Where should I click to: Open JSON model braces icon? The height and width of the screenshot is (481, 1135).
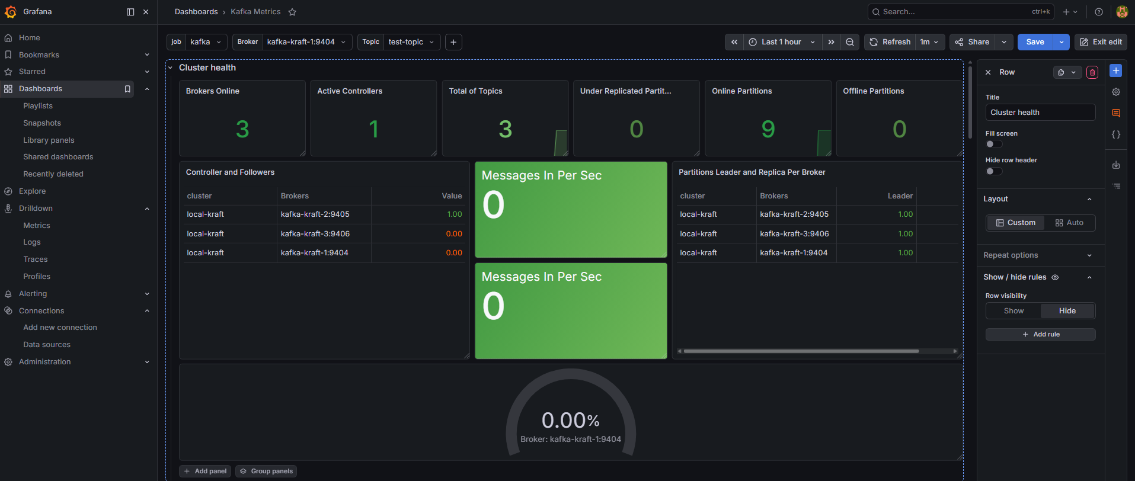tap(1116, 134)
